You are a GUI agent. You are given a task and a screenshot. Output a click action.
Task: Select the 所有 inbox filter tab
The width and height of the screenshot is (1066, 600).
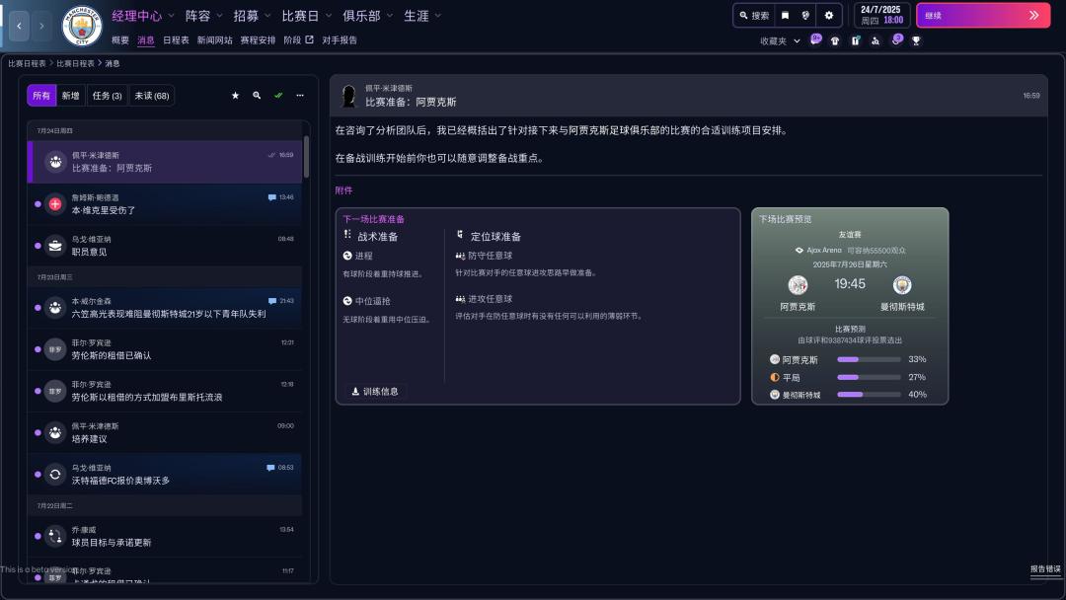41,96
